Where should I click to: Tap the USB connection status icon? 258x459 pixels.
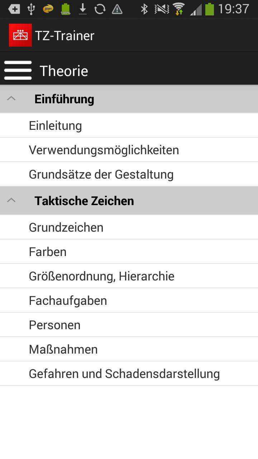point(31,8)
